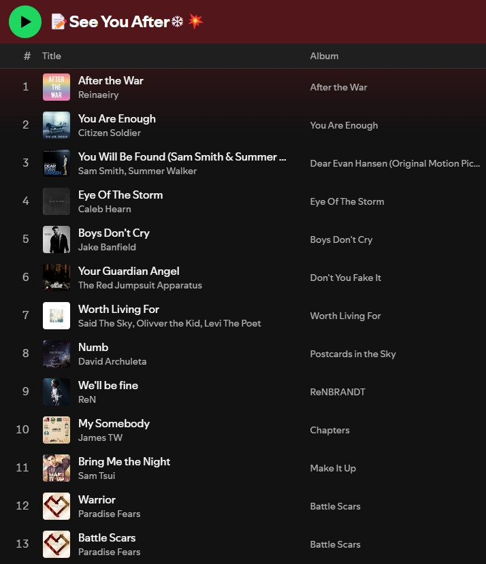
Task: Click Boys Don't Cry cover image
Action: tap(56, 239)
